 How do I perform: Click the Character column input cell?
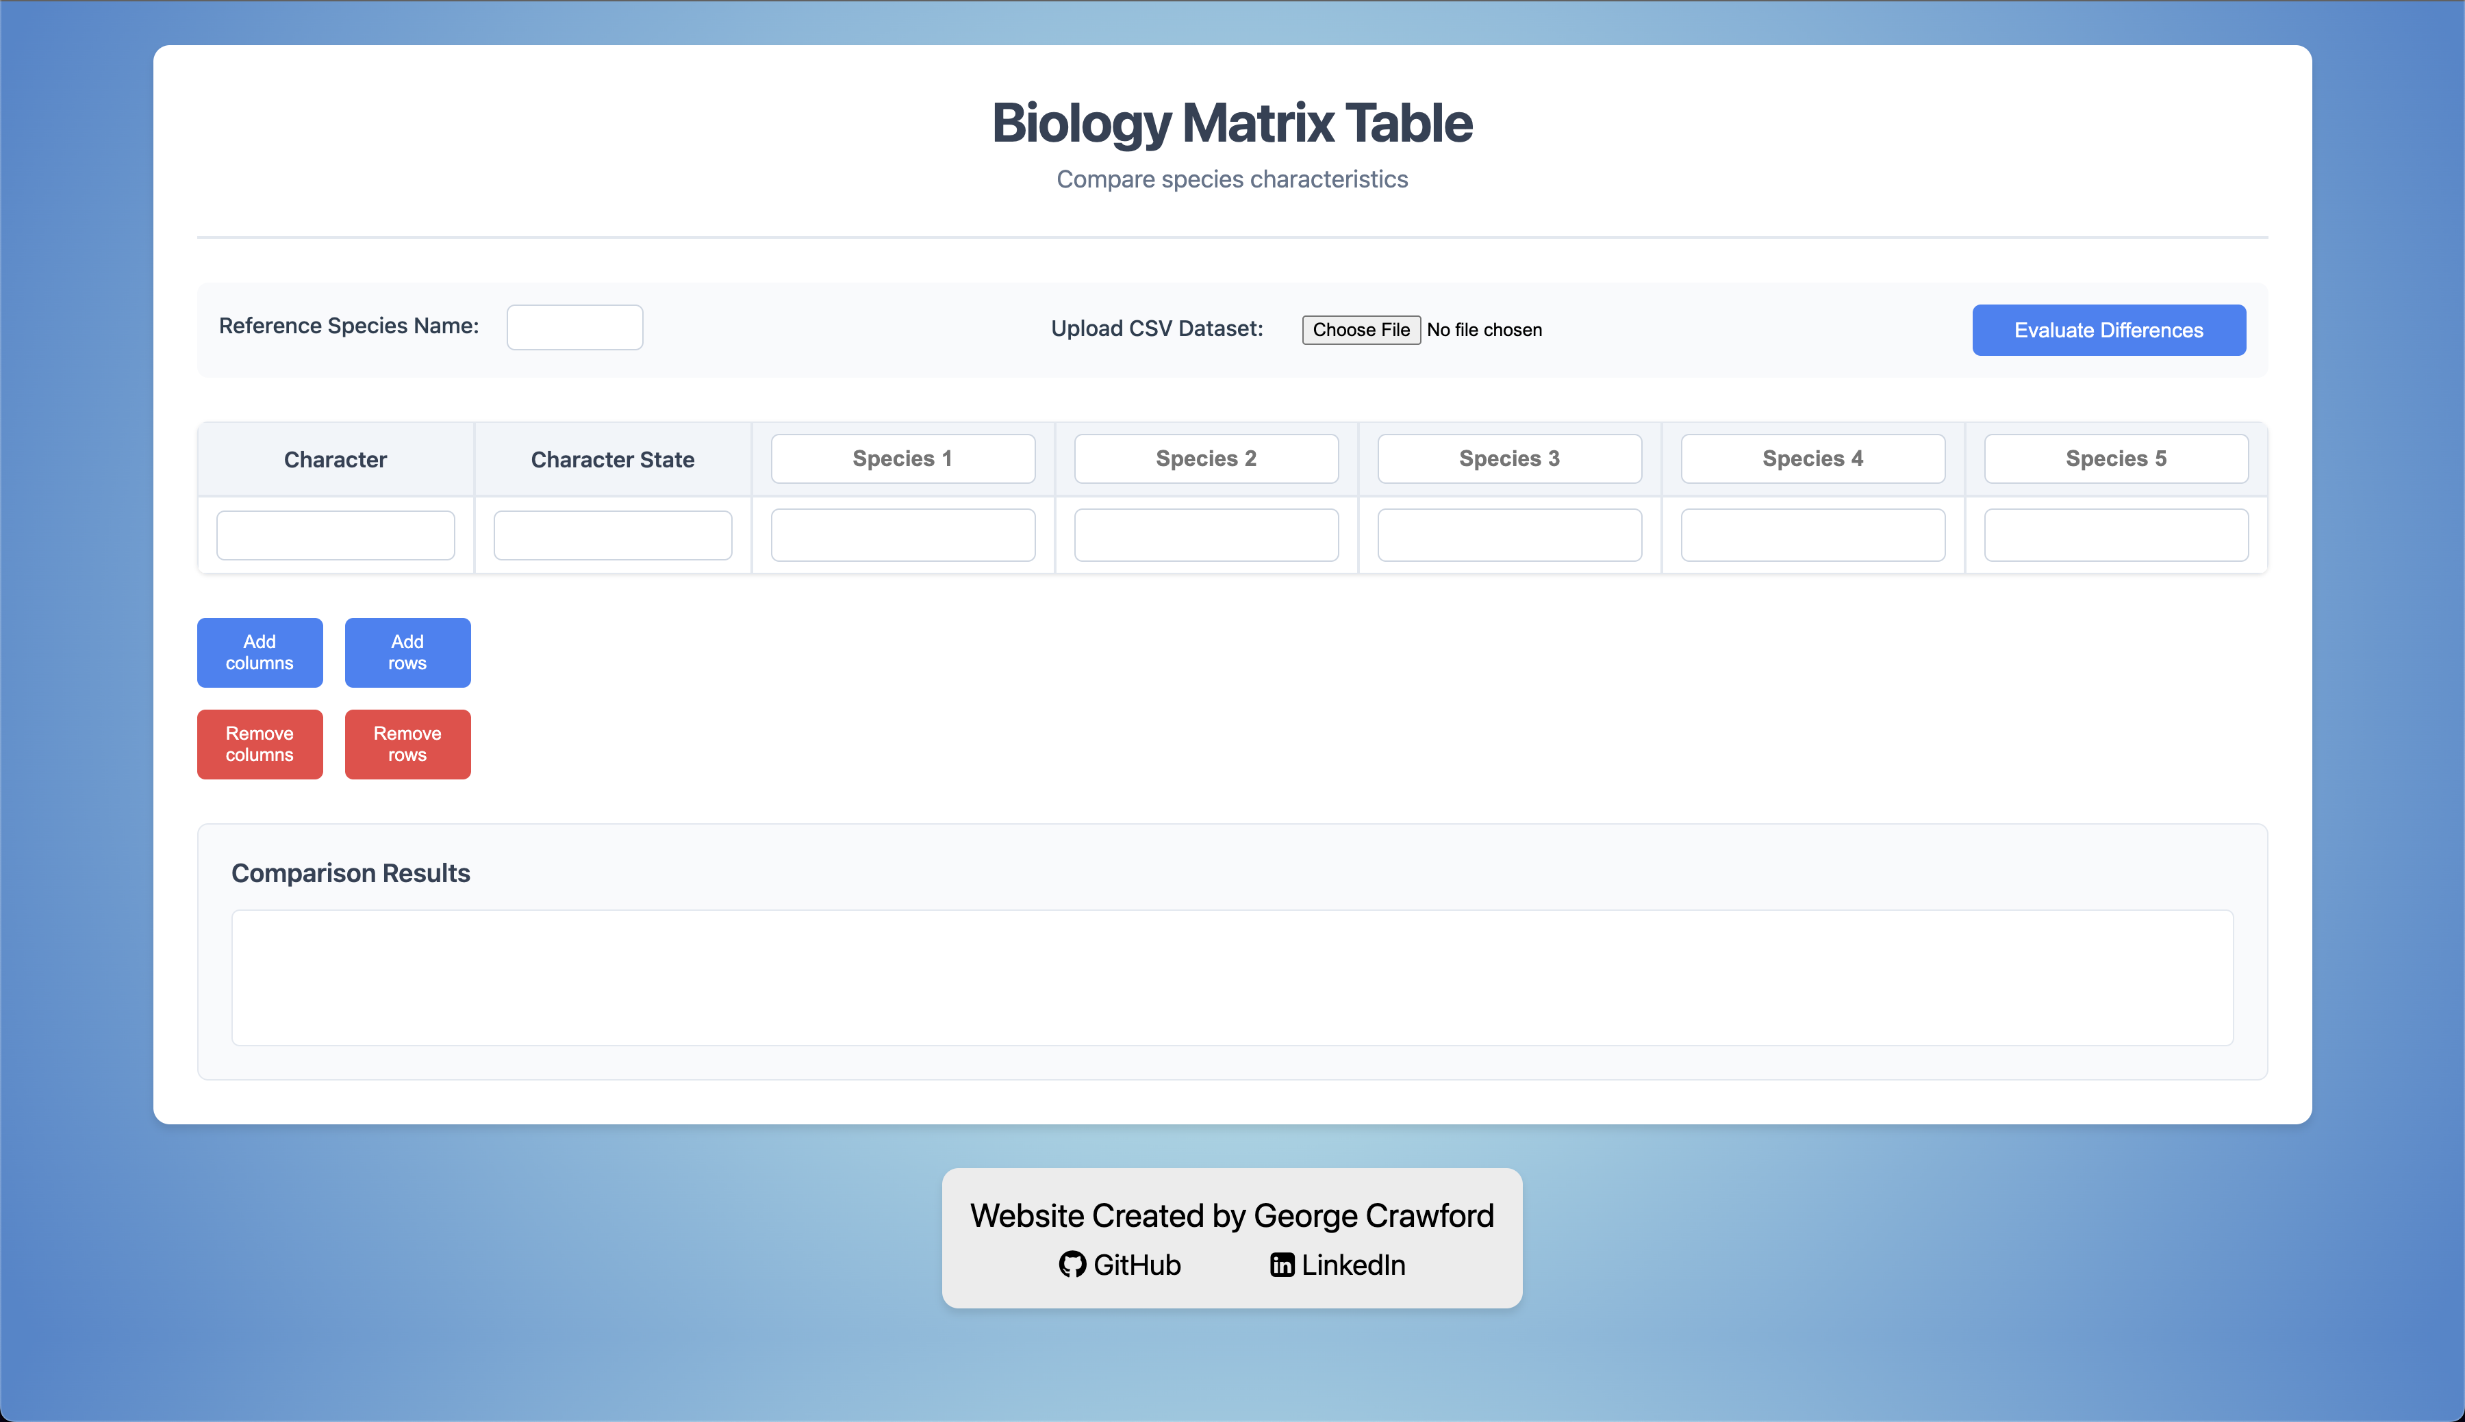[335, 535]
